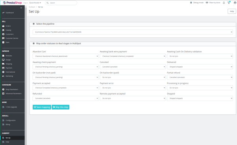Click the Modules puzzle icon
The image size is (237, 145).
3,56
